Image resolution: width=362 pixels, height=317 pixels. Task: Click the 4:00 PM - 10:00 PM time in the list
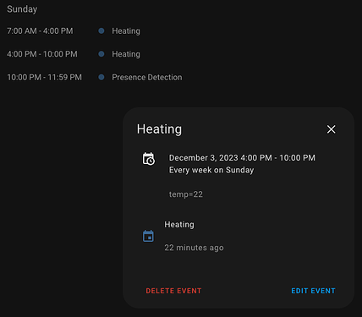pos(42,54)
